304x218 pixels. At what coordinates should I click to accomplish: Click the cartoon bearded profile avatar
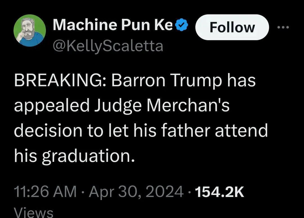point(30,31)
